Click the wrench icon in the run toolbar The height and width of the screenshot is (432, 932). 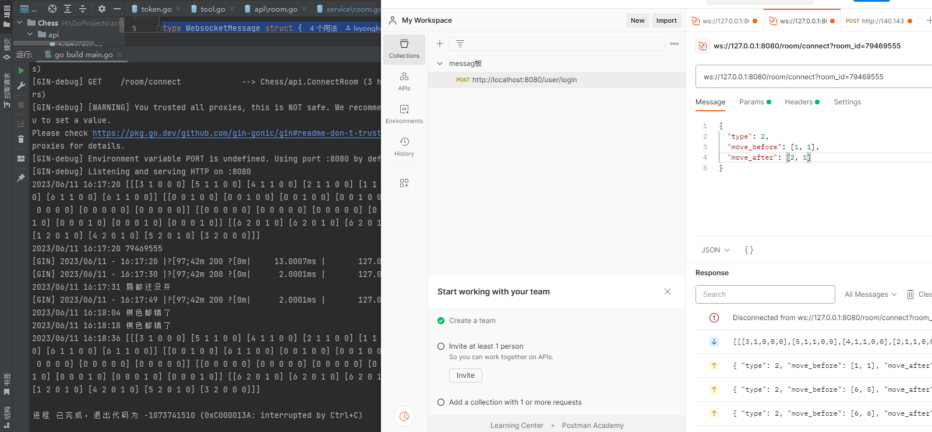pos(21,86)
